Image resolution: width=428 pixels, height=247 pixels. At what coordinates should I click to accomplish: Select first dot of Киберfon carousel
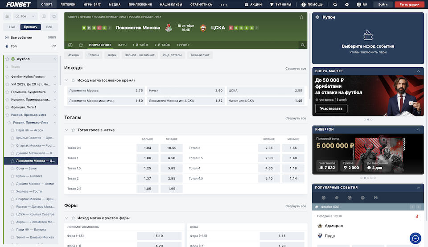(362, 178)
